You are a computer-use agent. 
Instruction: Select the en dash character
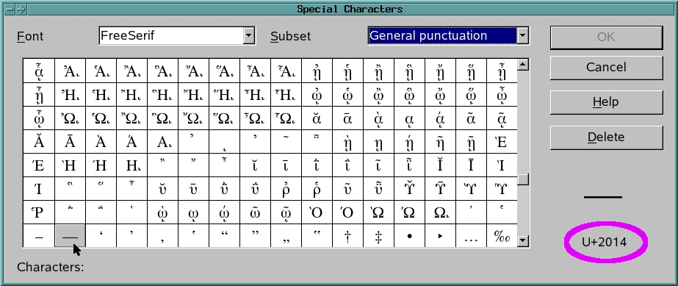[39, 236]
